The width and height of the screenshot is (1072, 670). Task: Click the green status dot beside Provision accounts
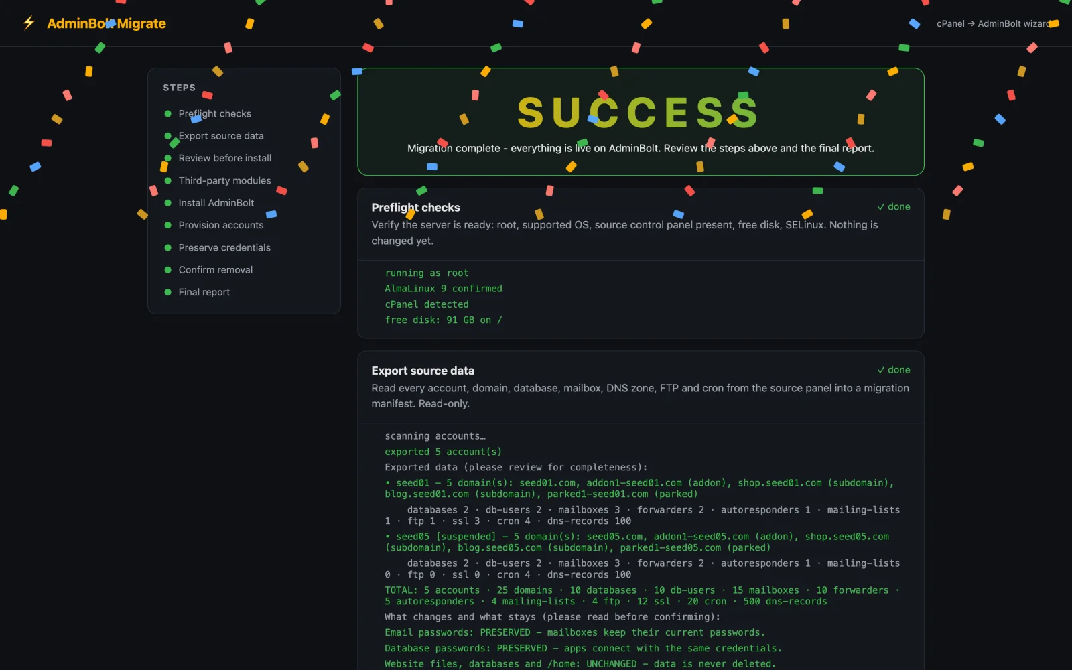click(x=168, y=225)
